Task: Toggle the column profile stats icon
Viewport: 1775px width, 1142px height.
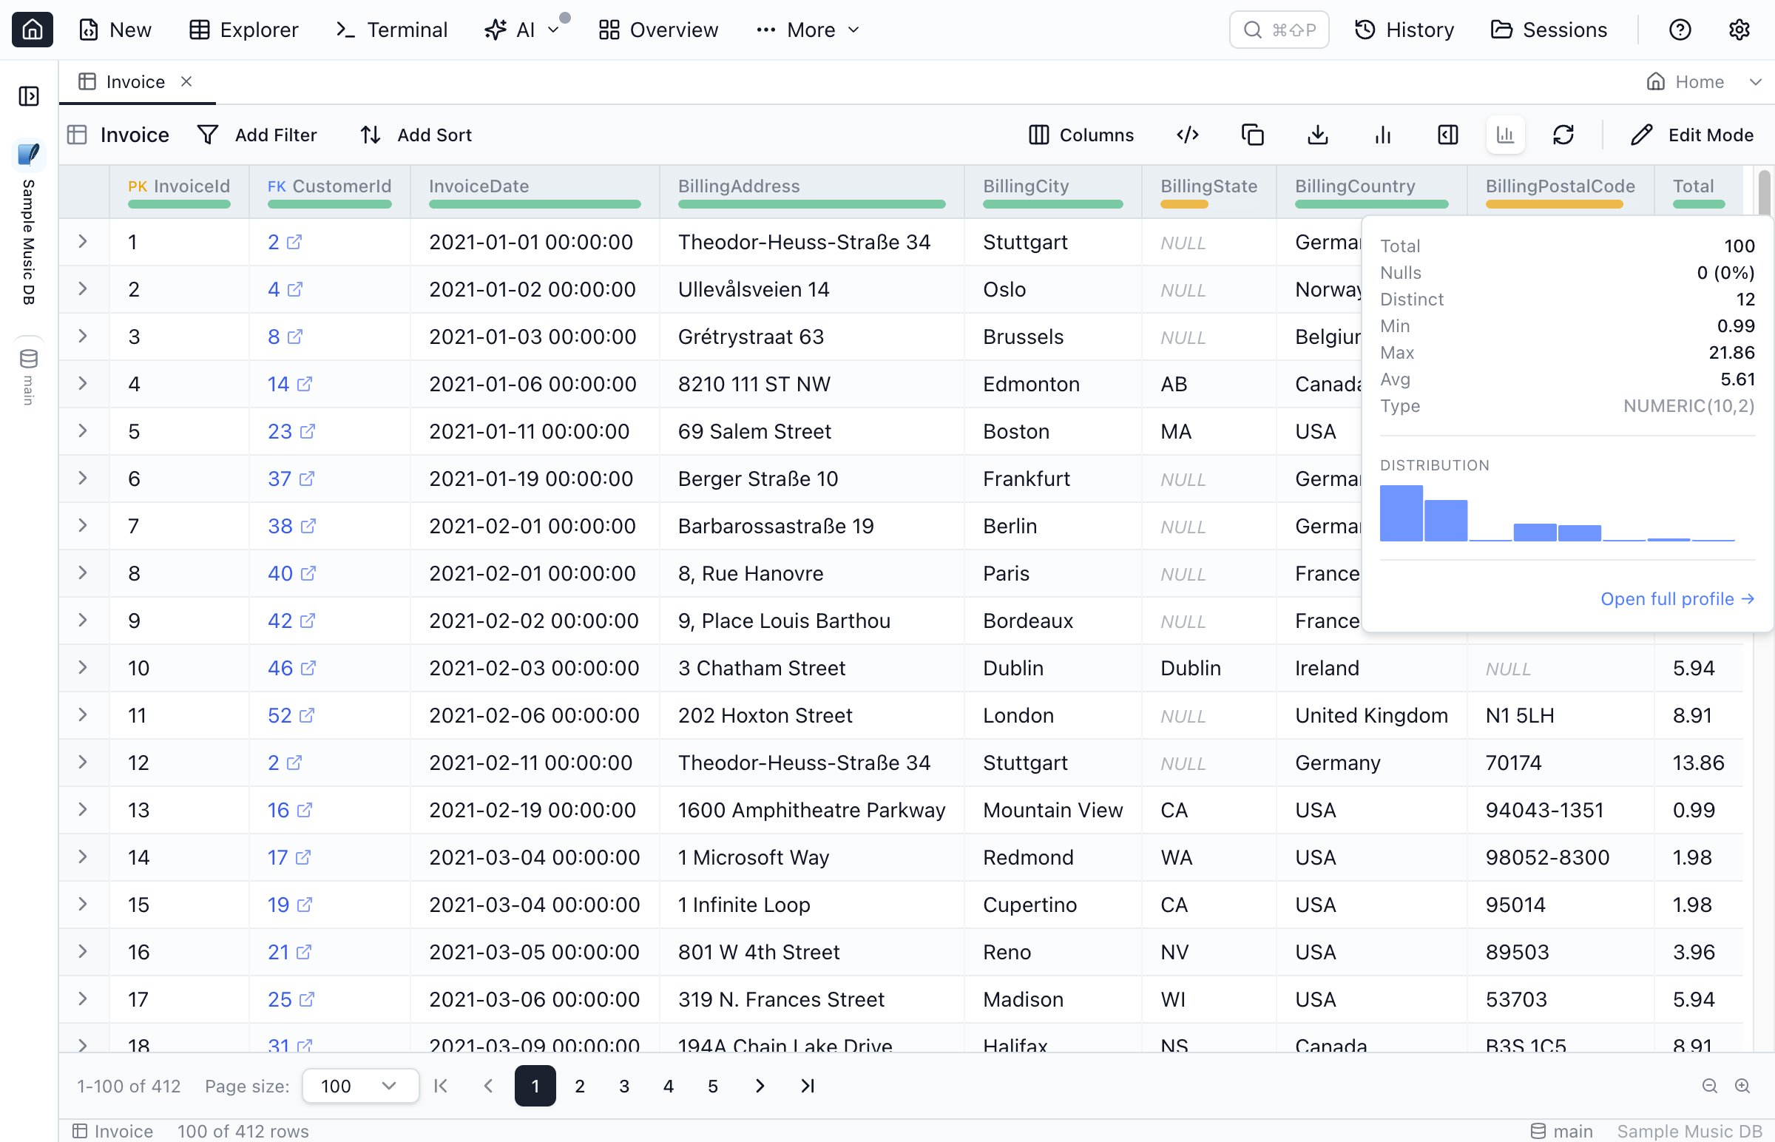Action: click(1505, 135)
